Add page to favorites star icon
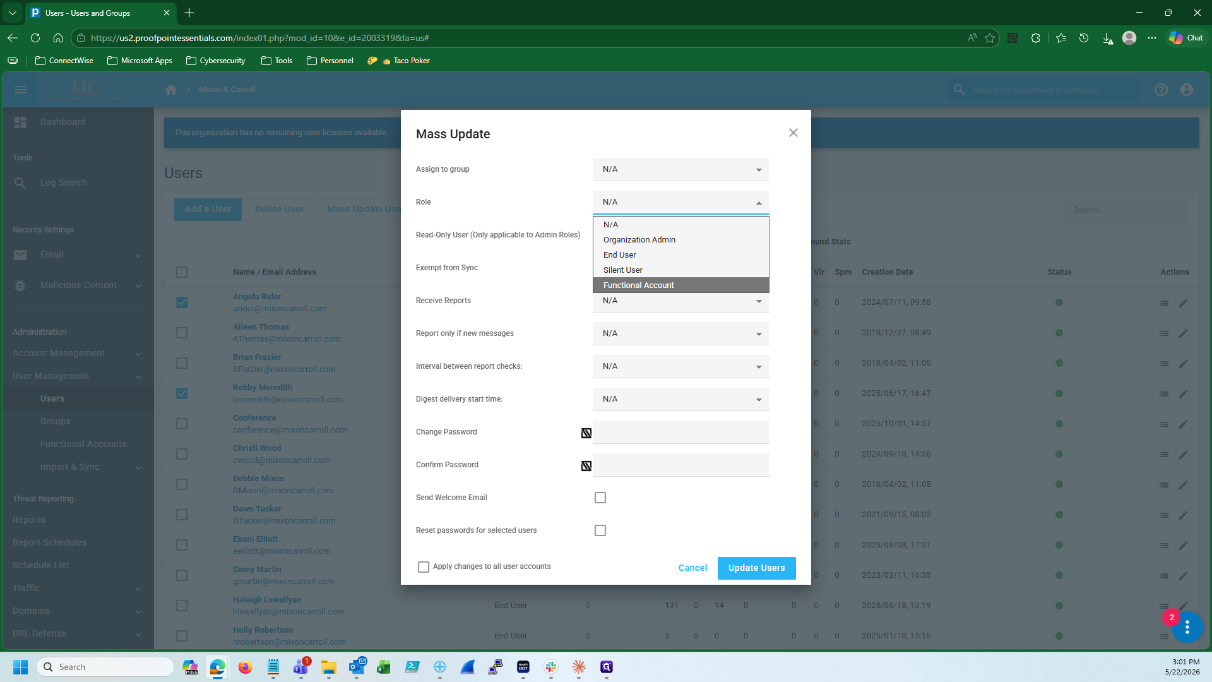Viewport: 1212px width, 682px height. [x=990, y=38]
